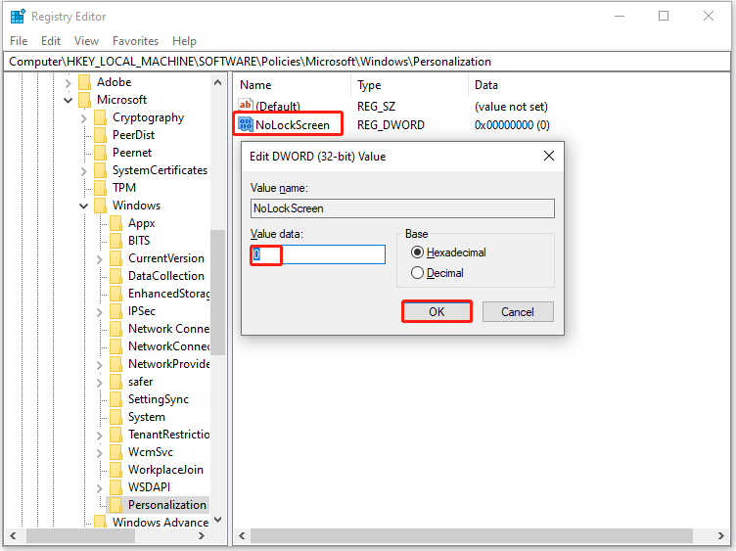736x551 pixels.
Task: Expand the Adobe key
Action: point(69,83)
